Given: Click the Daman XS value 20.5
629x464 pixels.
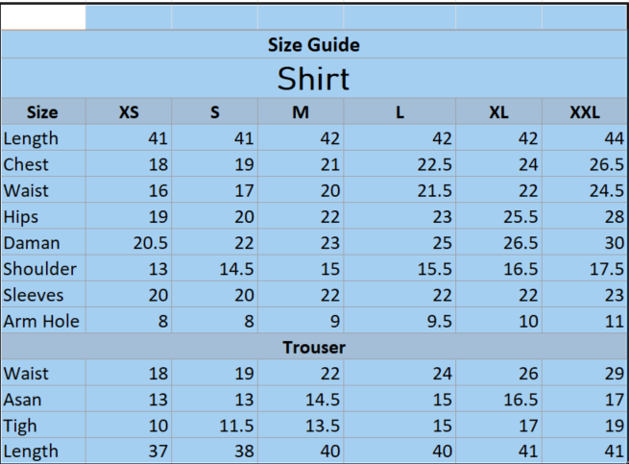Looking at the screenshot, I should [x=150, y=242].
